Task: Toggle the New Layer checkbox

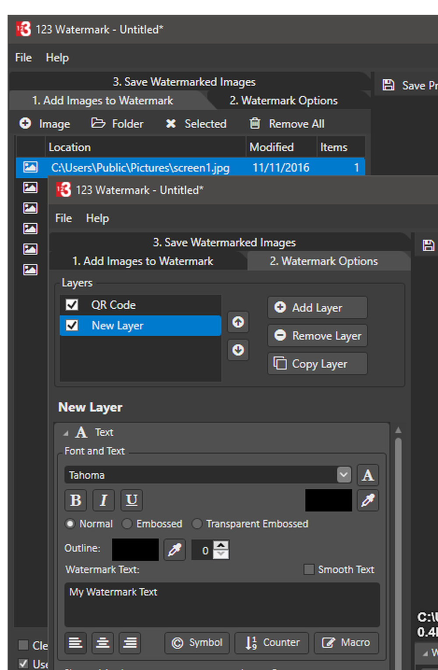Action: tap(72, 325)
